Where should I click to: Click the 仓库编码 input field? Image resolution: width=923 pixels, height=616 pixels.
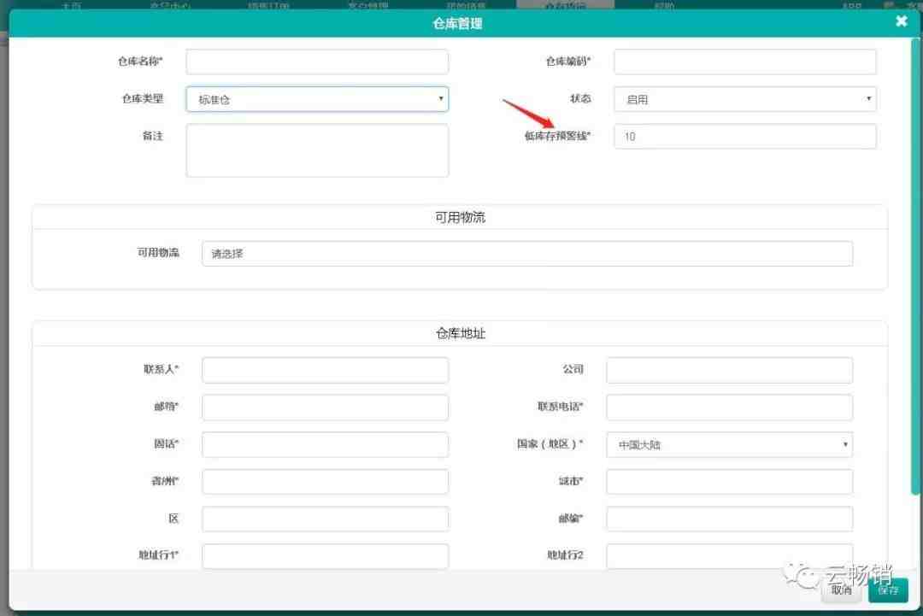[x=744, y=62]
